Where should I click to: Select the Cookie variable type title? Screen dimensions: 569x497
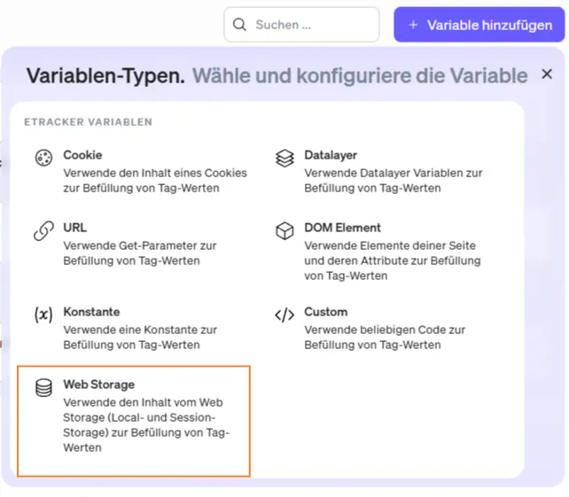click(82, 155)
